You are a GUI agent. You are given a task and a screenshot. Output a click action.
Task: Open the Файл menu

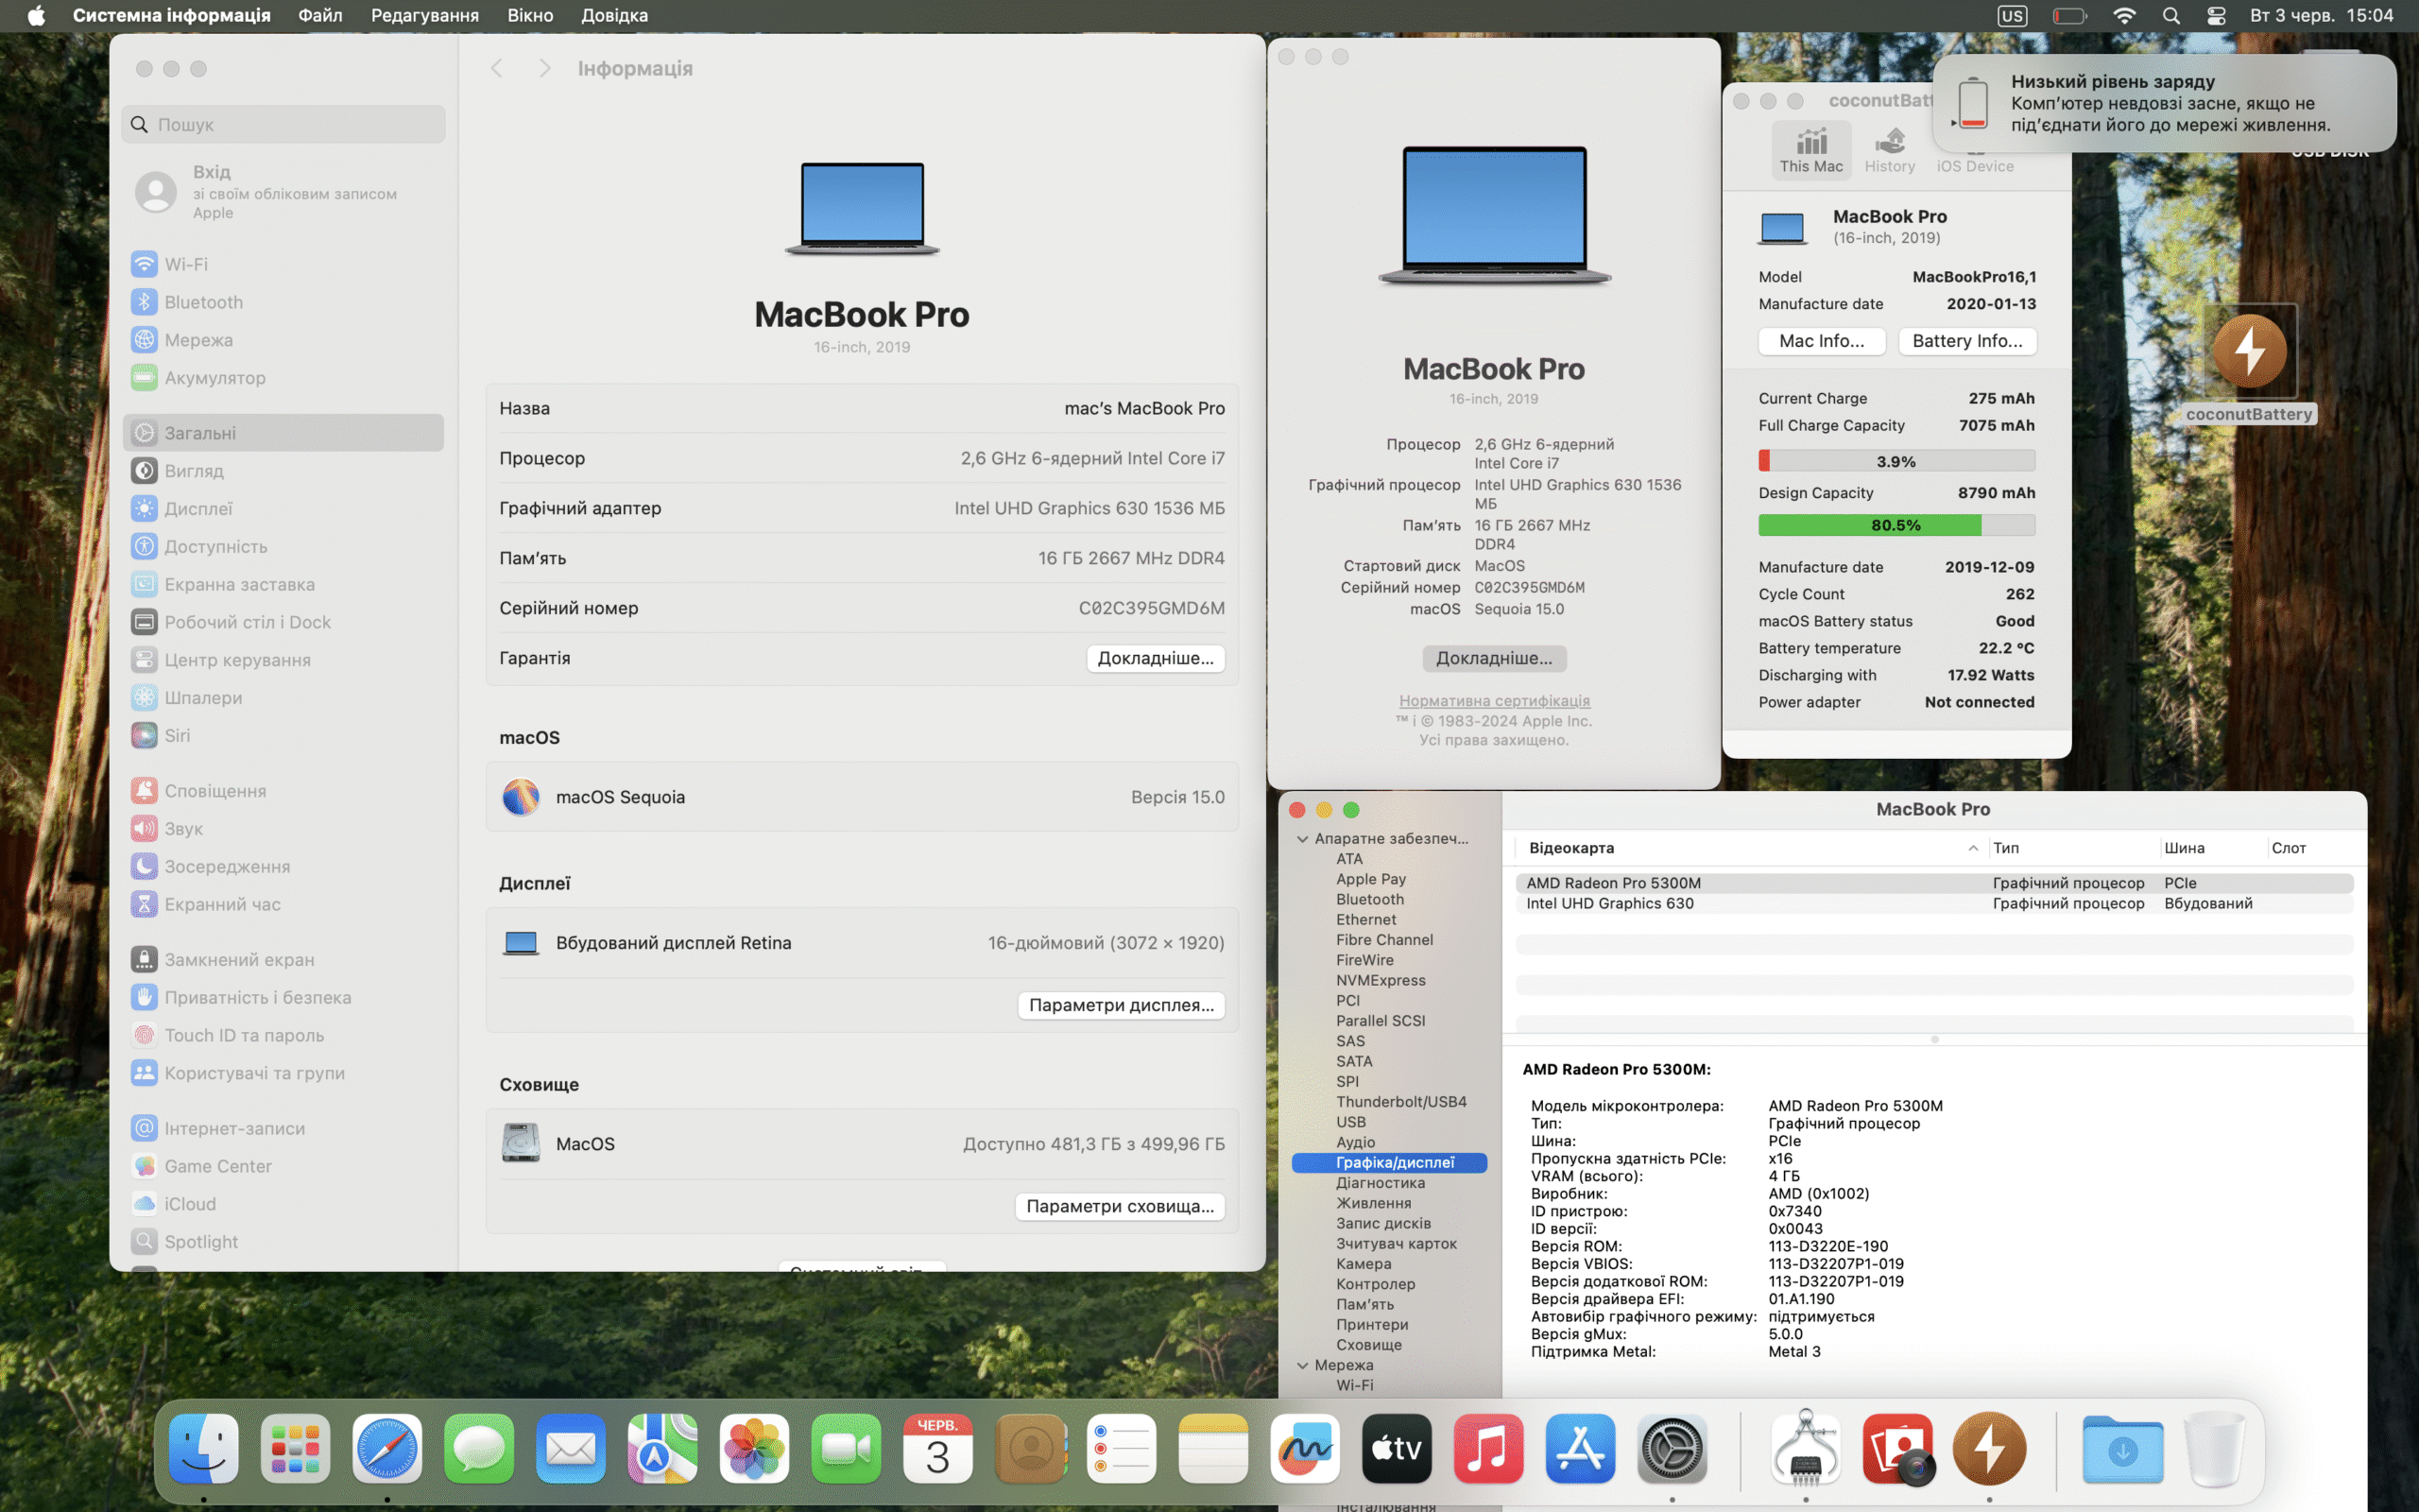coord(320,16)
